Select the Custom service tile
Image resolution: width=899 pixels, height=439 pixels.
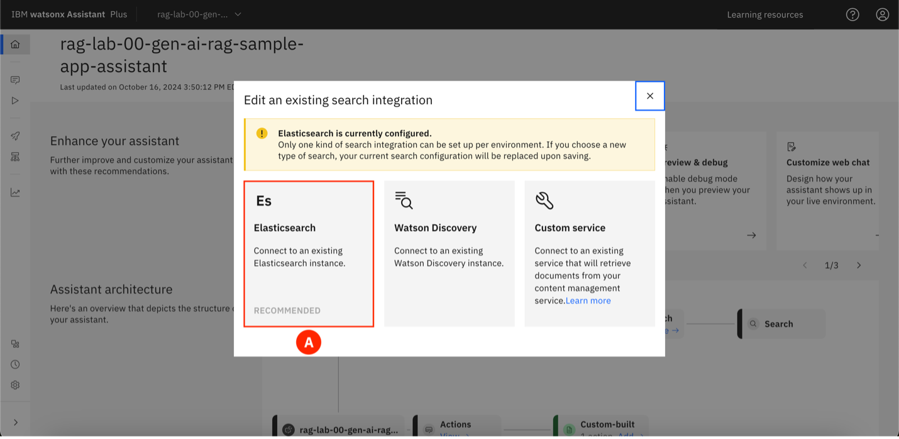coord(590,254)
